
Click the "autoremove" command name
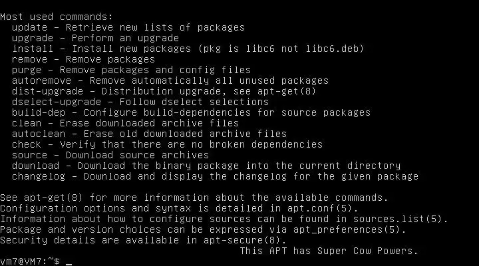click(41, 80)
